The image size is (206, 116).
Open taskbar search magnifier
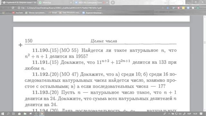pos(8,114)
